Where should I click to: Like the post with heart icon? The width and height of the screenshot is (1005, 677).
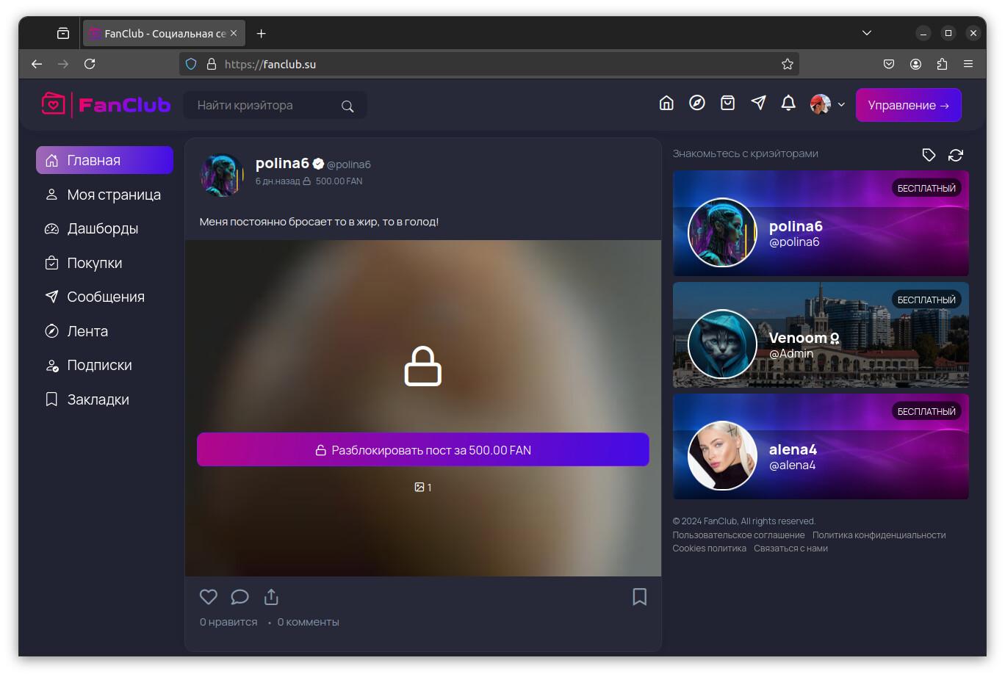click(x=209, y=597)
